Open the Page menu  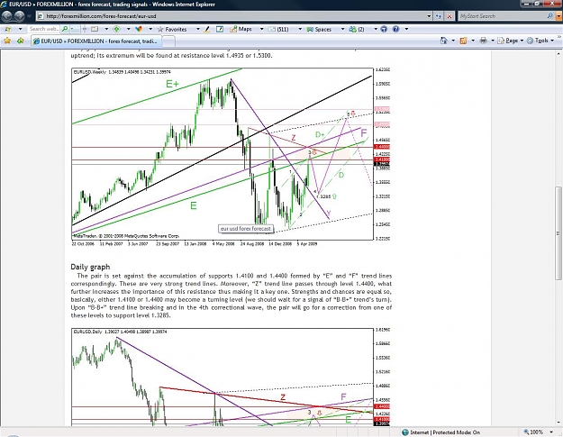pos(508,41)
